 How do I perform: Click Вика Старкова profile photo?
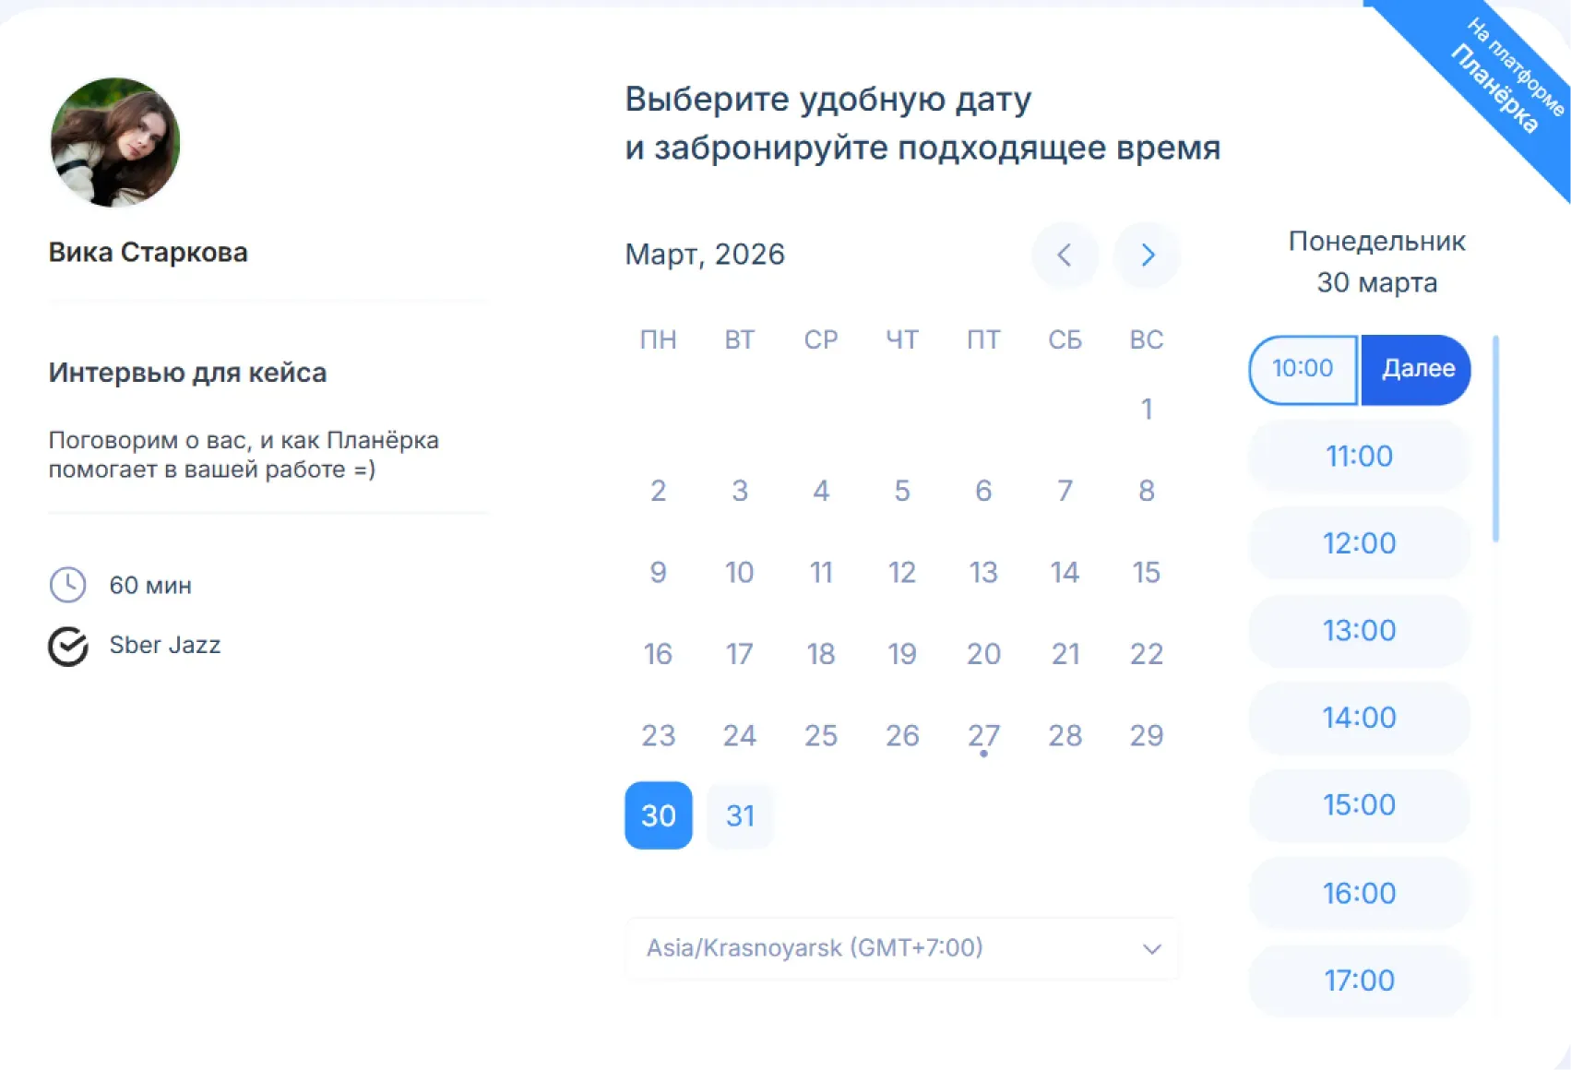coord(115,142)
